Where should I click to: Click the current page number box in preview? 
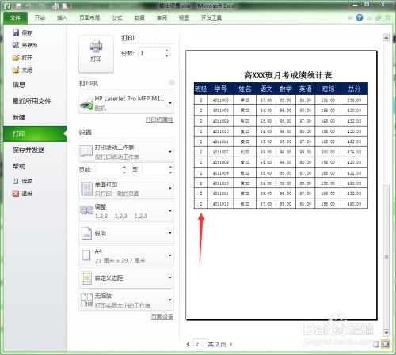(x=200, y=344)
